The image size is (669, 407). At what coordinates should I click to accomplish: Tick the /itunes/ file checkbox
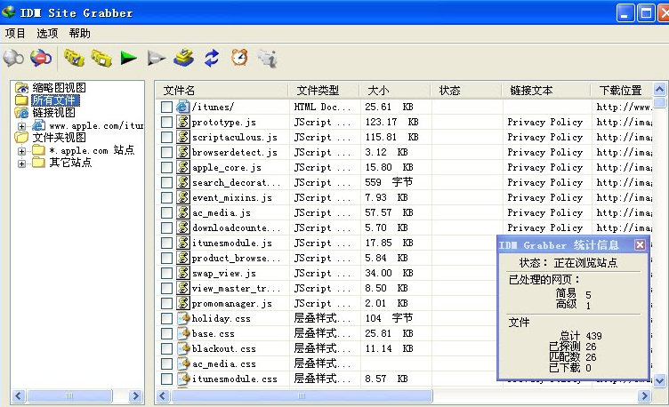pyautogui.click(x=166, y=107)
